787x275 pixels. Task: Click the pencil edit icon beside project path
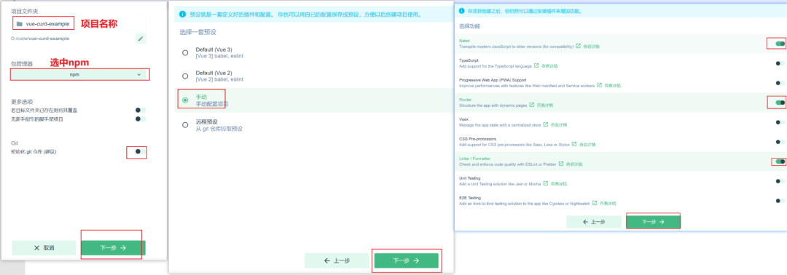tap(141, 38)
